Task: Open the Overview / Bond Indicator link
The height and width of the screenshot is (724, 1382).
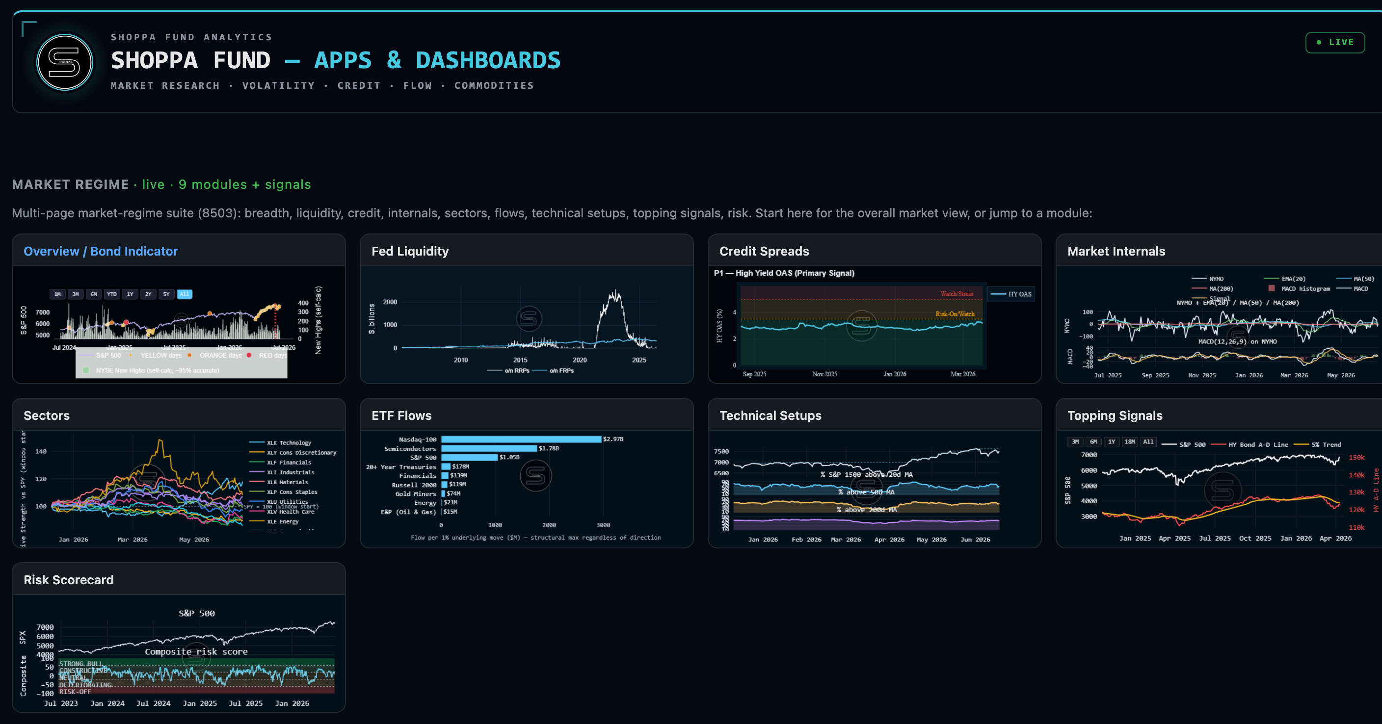Action: tap(100, 251)
